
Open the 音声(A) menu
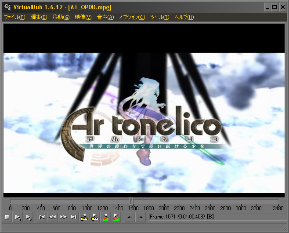105,17
